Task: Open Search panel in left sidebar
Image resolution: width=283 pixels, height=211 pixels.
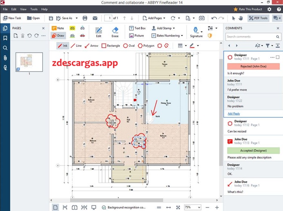Action: 5,48
